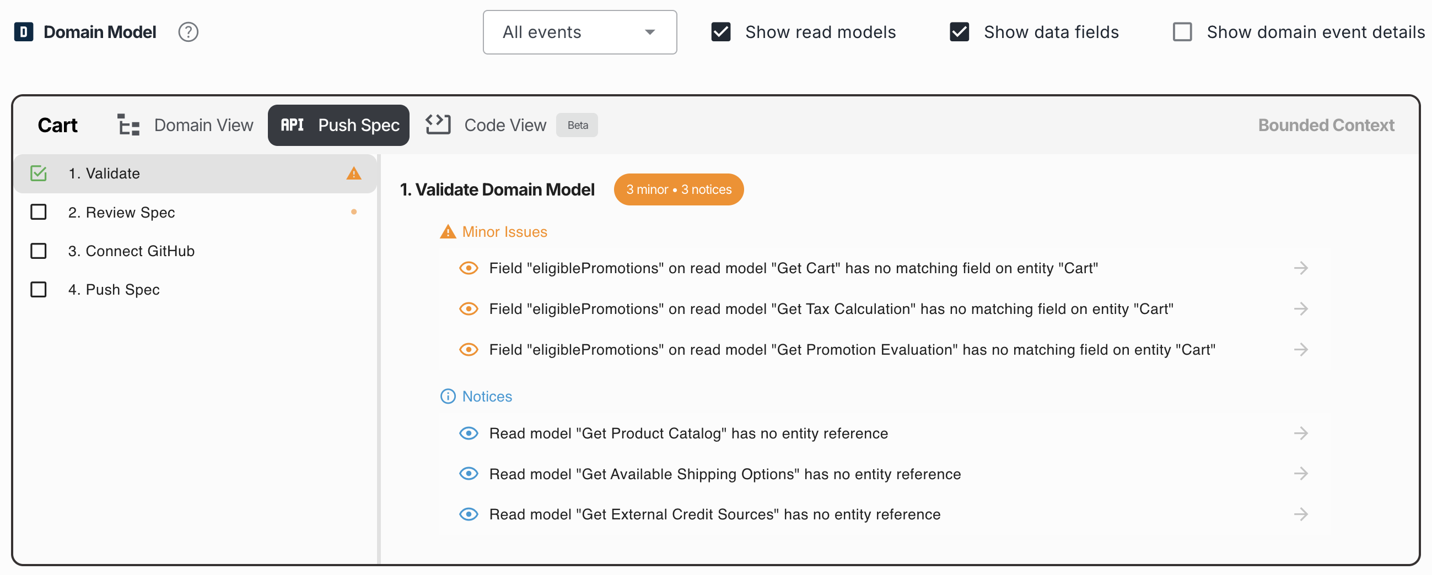Select the 3. Connect GitHub step
The width and height of the screenshot is (1432, 575).
(x=131, y=251)
